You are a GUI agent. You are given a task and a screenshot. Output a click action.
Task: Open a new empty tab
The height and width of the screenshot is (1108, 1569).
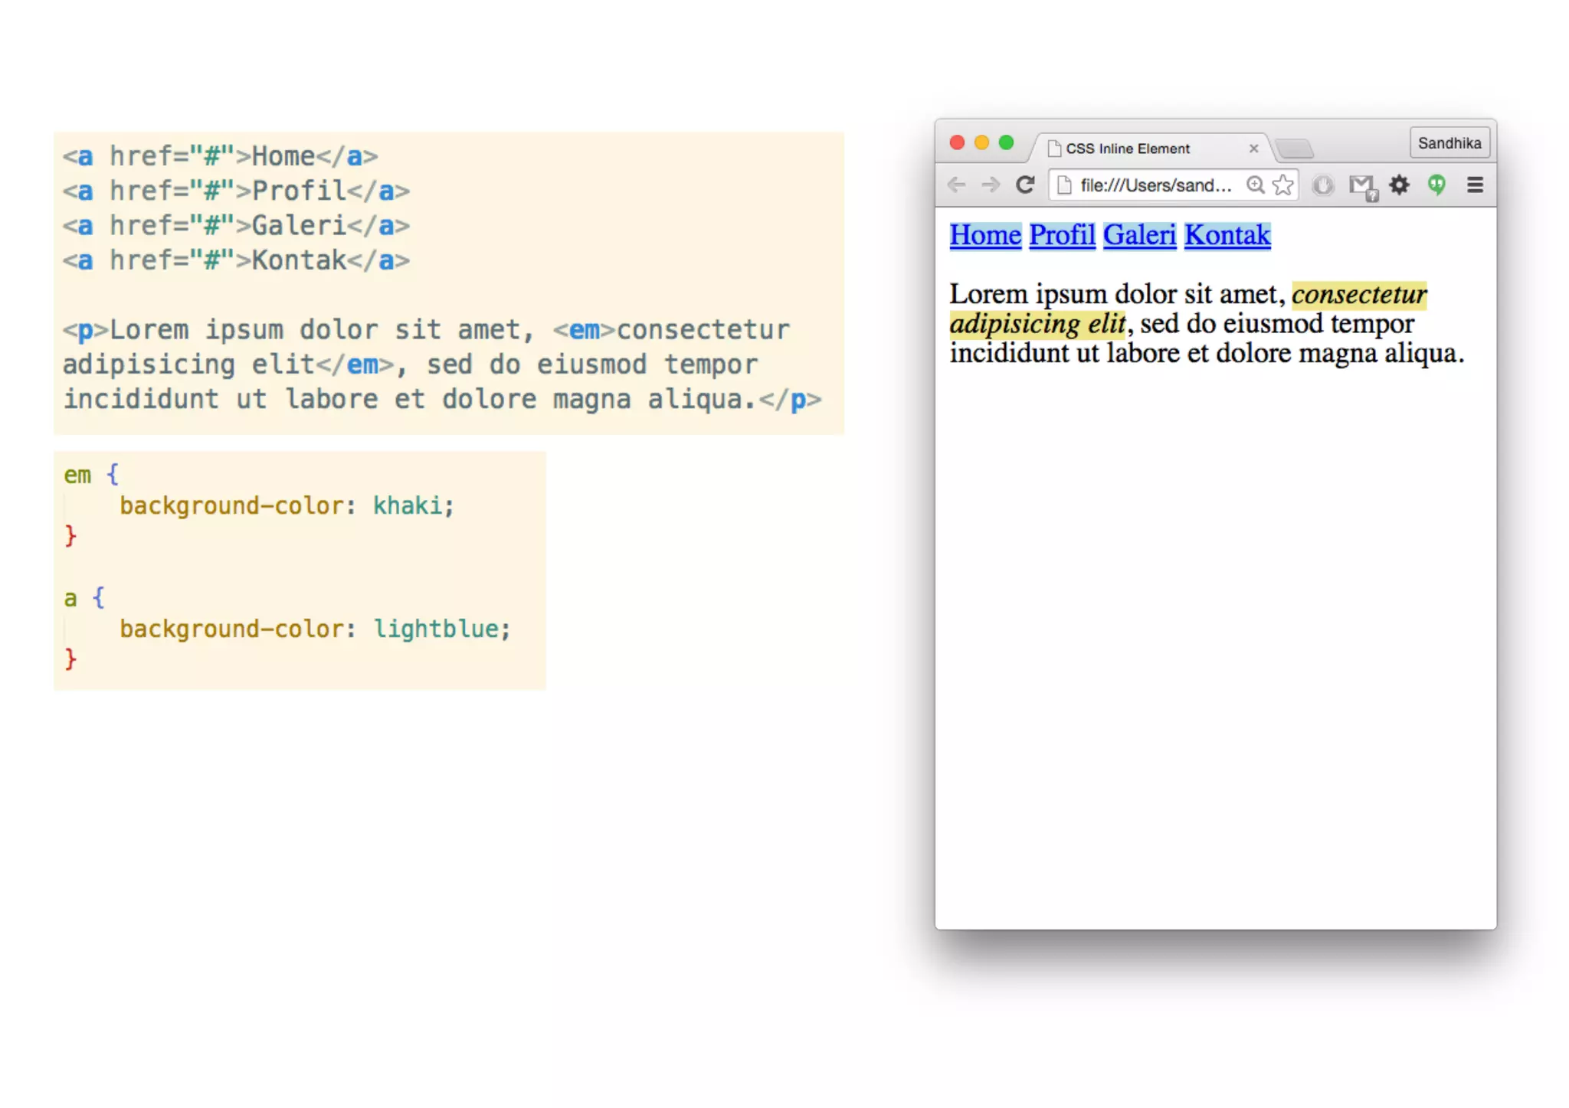(1295, 149)
